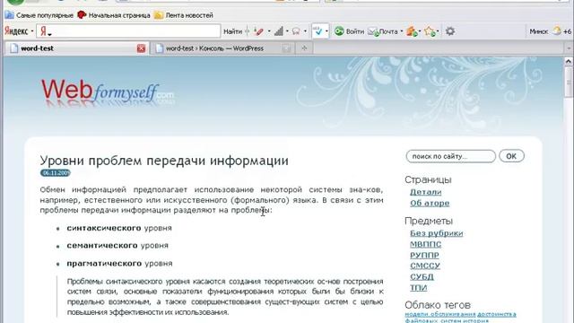Screen dimensions: 574x323
Task: Focus the поиск по сайту search field
Action: coord(450,156)
